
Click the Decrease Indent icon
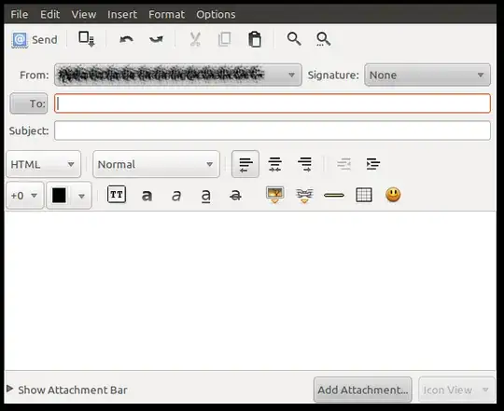tap(343, 164)
